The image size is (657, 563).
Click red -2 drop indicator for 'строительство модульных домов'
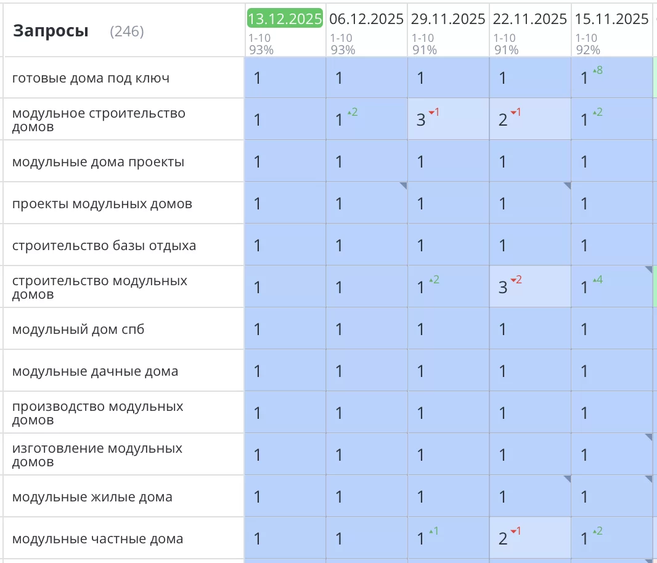tap(516, 280)
